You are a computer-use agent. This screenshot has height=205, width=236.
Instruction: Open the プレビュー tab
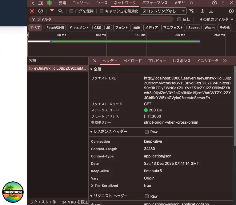157,61
